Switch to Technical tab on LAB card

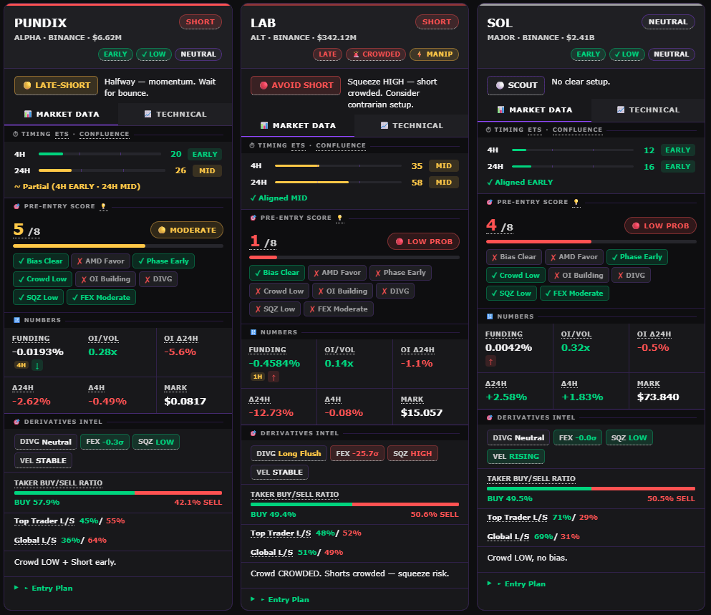click(x=411, y=125)
